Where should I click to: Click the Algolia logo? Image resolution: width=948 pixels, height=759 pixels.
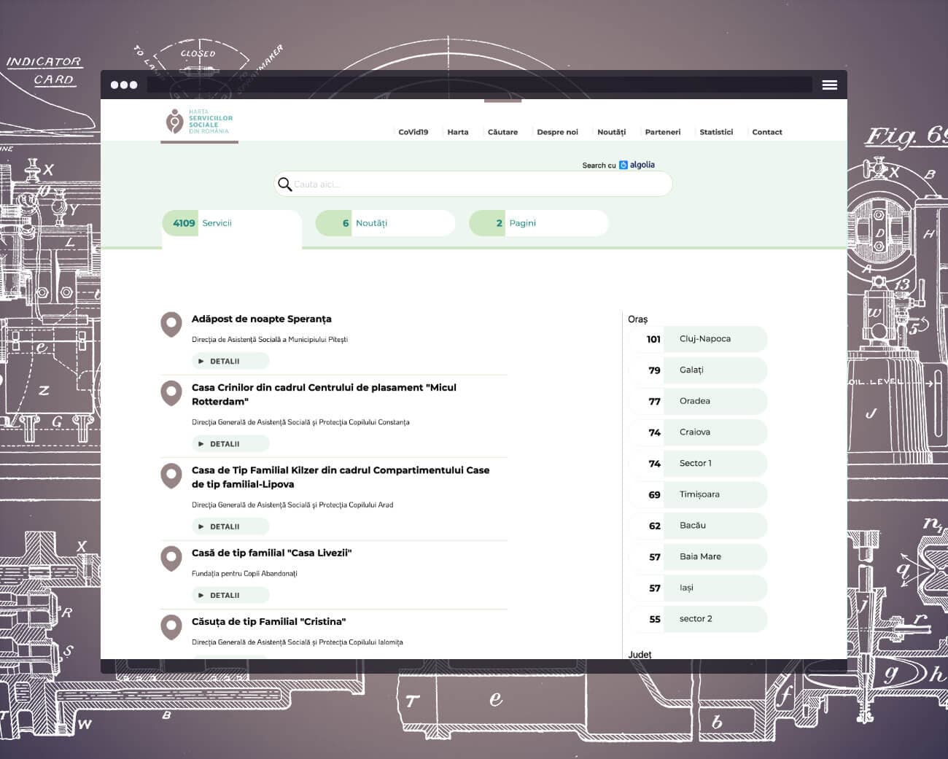637,165
